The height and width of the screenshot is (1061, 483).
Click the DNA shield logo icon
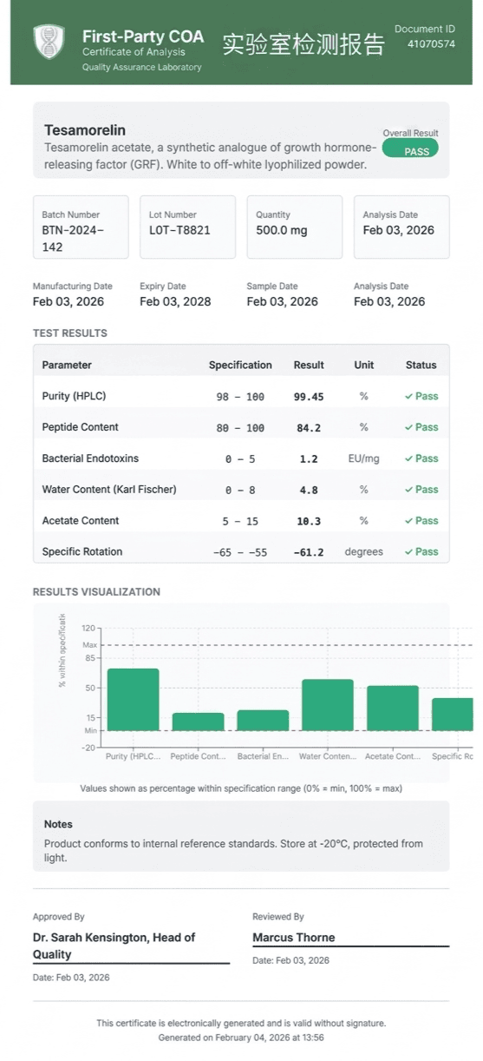(x=49, y=42)
